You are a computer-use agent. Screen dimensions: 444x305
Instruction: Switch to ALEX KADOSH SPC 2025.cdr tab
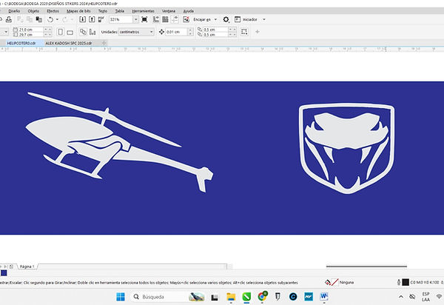69,43
